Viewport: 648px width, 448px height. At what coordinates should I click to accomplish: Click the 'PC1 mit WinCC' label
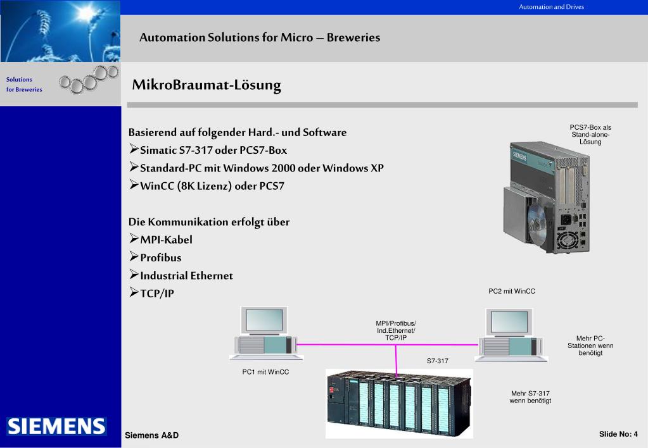click(266, 372)
